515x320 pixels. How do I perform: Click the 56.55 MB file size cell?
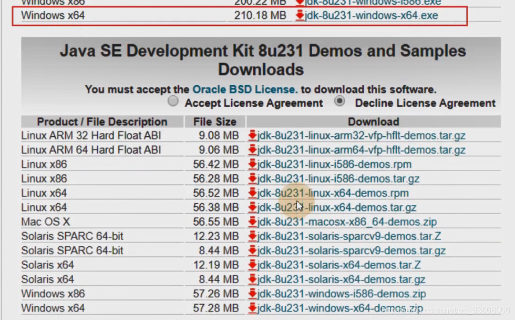[216, 222]
